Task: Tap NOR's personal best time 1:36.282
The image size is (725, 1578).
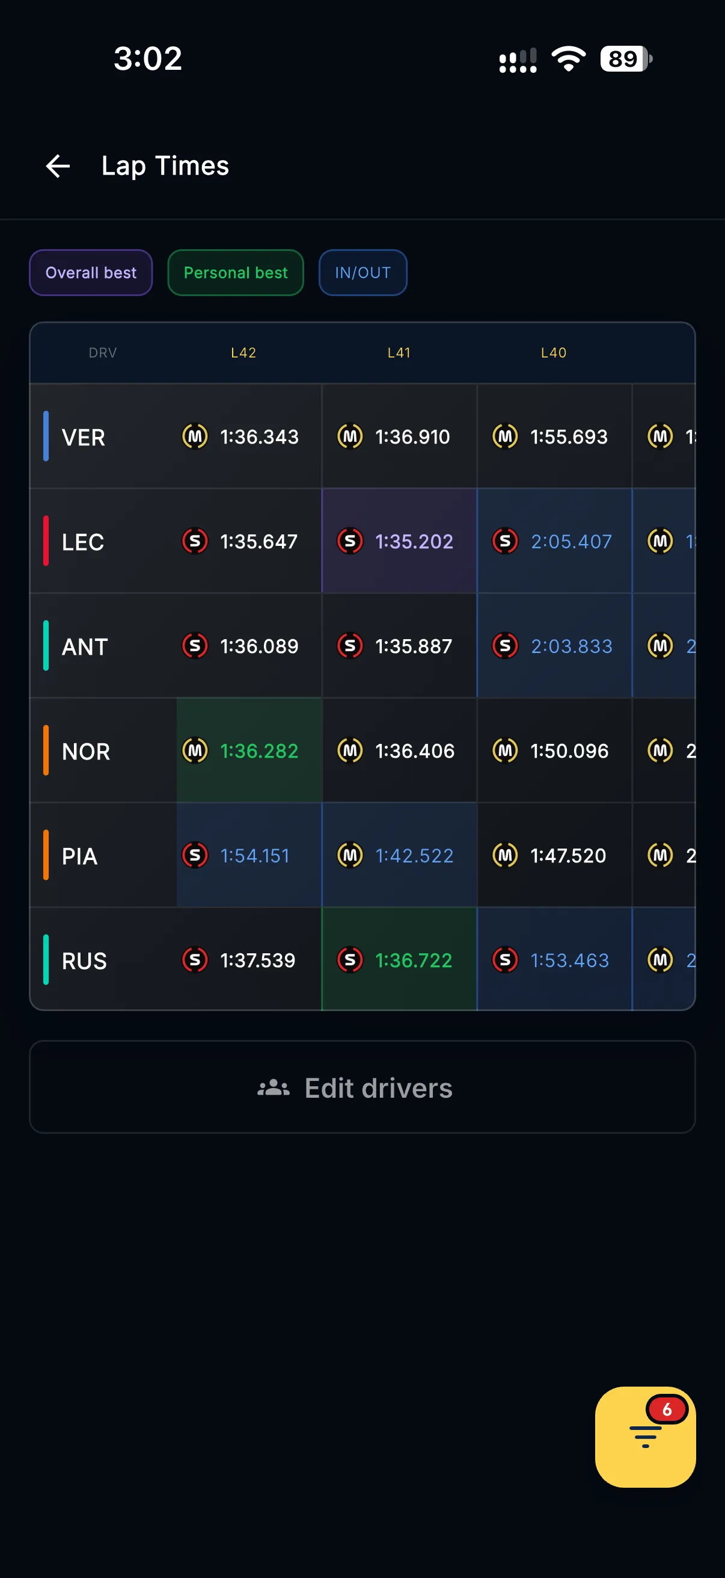Action: pos(260,750)
